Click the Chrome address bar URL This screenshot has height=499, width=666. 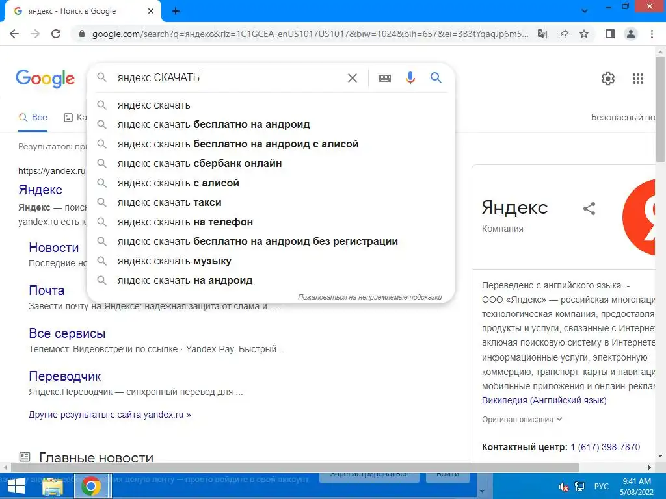310,34
